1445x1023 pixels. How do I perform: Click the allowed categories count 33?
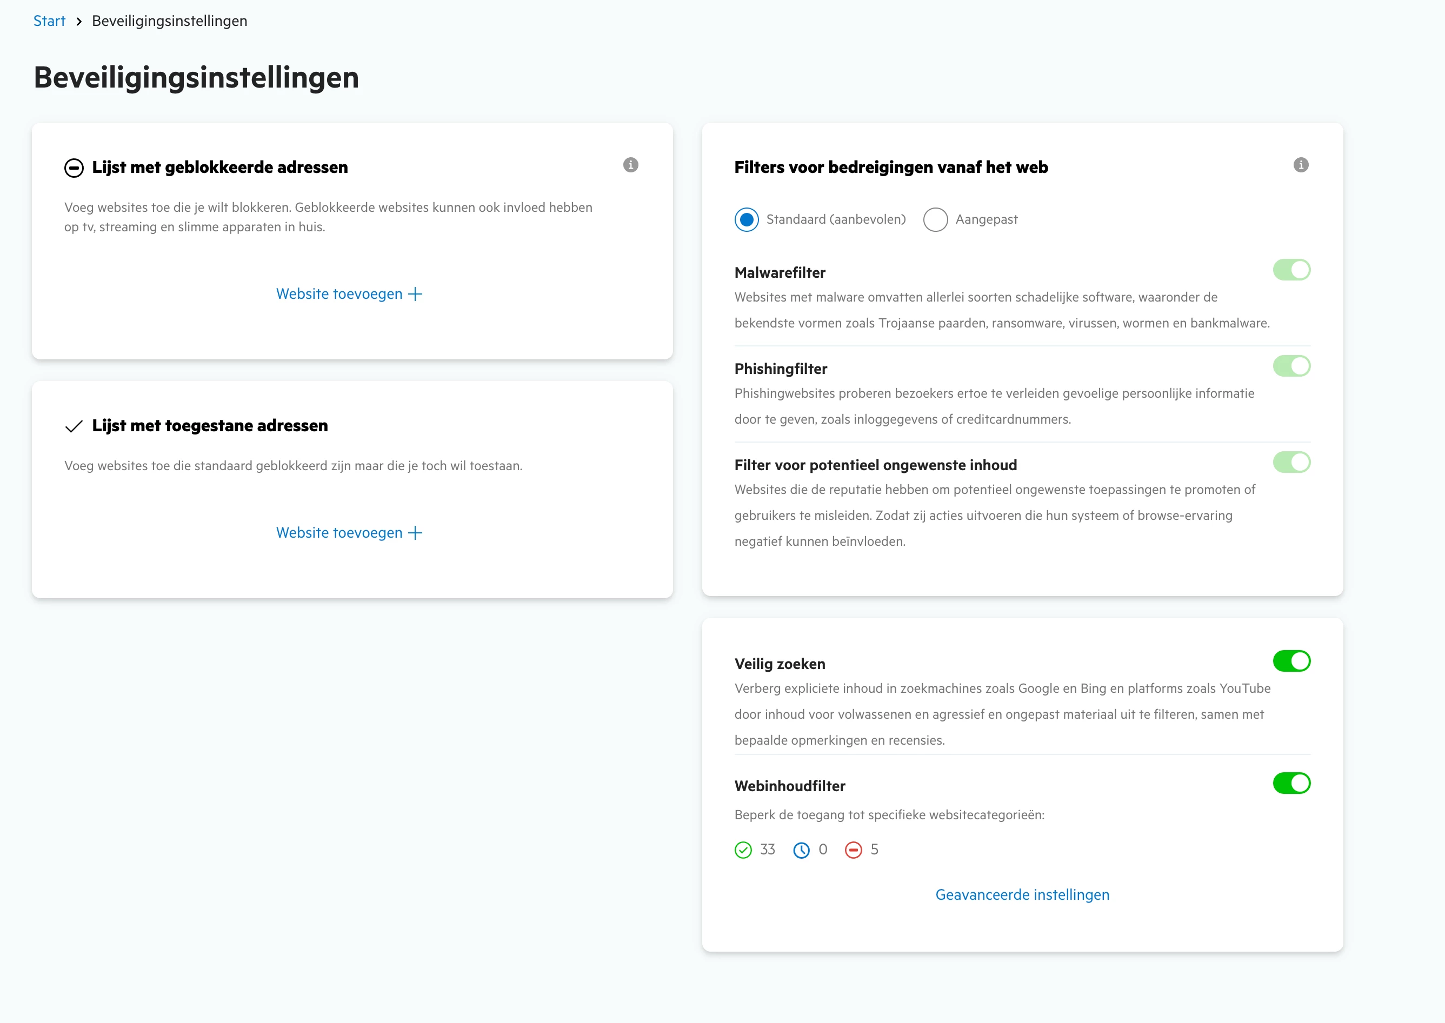(x=767, y=850)
